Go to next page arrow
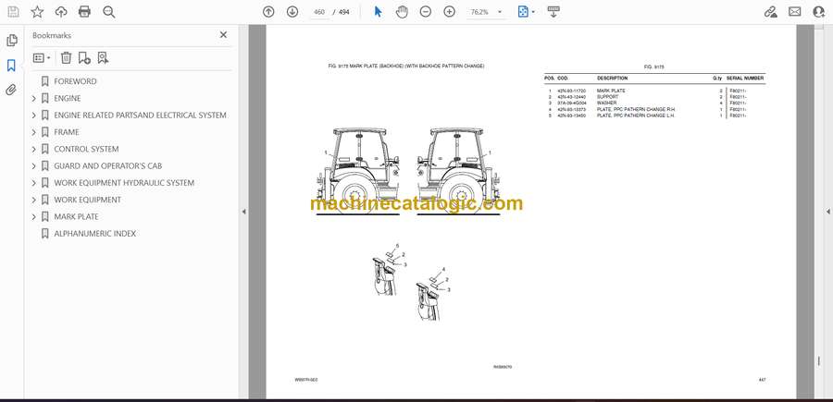The image size is (833, 402). tap(292, 12)
